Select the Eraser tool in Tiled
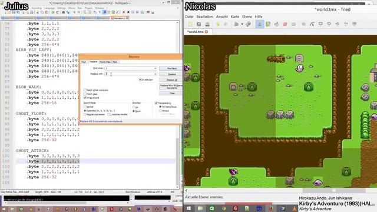Image resolution: width=377 pixels, height=212 pixels. pyautogui.click(x=285, y=24)
